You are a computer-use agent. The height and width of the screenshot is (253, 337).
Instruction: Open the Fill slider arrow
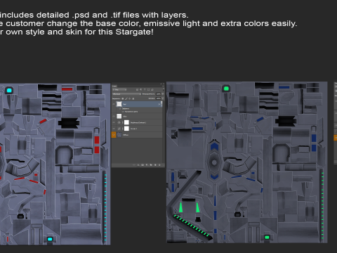[x=163, y=98]
